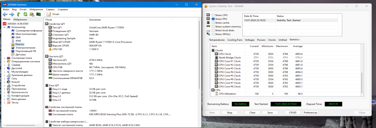Go forward with the blue right arrow

point(12,14)
